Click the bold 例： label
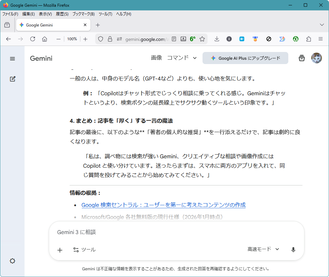 coord(88,93)
